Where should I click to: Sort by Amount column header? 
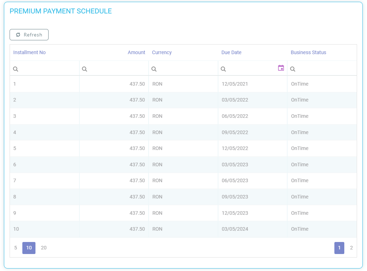coord(136,52)
